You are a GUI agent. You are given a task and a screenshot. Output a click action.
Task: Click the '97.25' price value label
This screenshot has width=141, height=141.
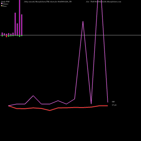114,105
